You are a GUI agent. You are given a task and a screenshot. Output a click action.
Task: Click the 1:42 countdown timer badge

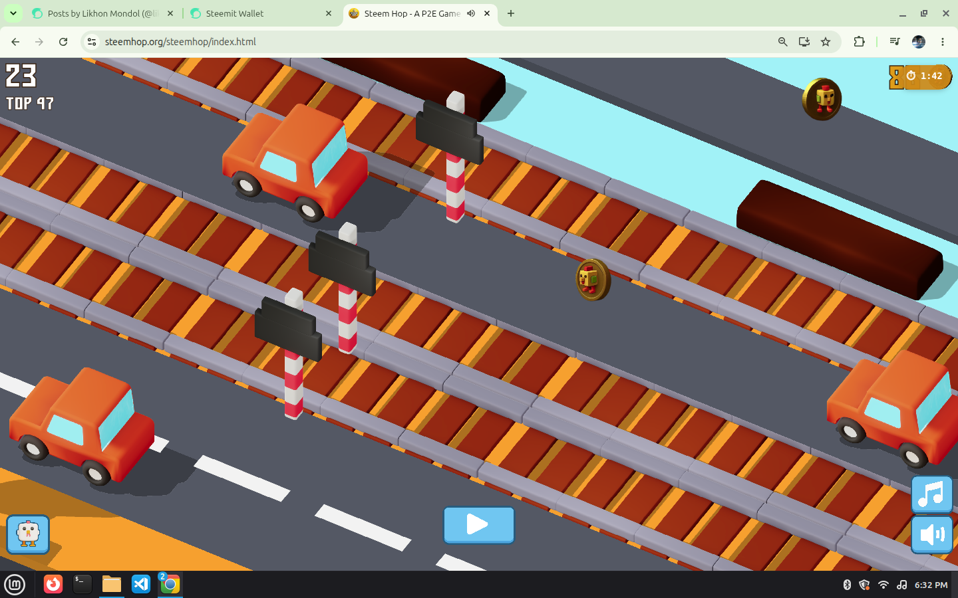(921, 76)
